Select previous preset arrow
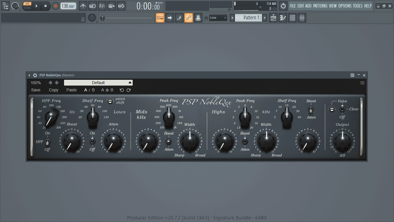This screenshot has height=222, width=394. pos(50,83)
